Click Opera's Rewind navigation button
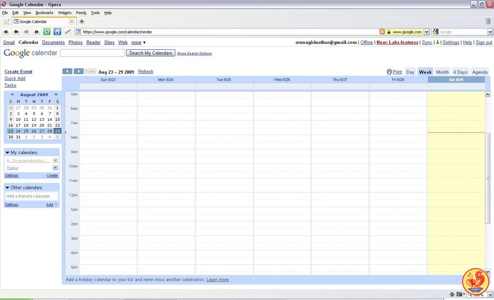The width and height of the screenshot is (494, 300). tap(6, 31)
